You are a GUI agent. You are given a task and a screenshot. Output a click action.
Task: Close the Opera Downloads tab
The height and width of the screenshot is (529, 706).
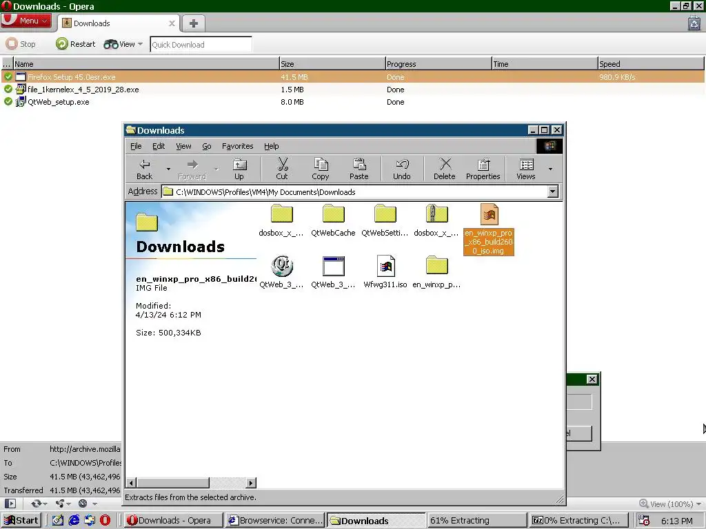tap(172, 23)
